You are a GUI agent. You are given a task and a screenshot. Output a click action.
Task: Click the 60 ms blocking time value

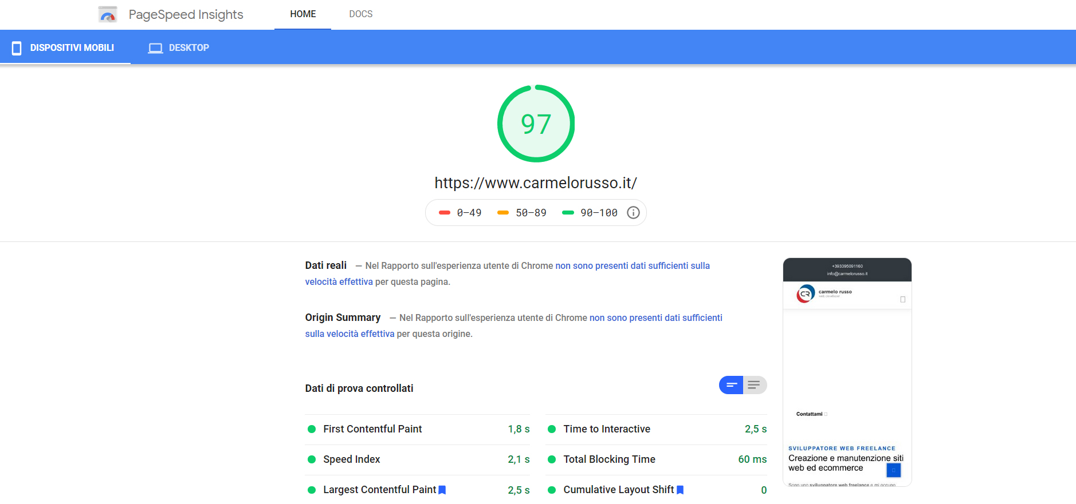point(752,459)
